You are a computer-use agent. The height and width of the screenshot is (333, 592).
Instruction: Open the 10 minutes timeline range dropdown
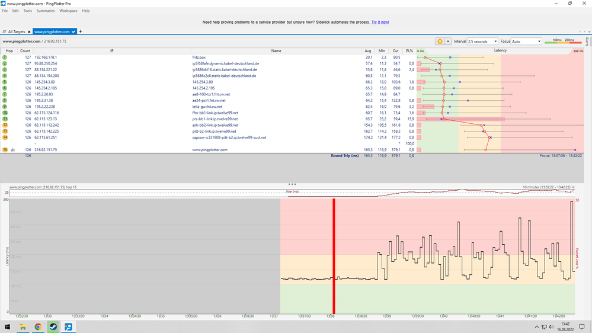(x=573, y=187)
